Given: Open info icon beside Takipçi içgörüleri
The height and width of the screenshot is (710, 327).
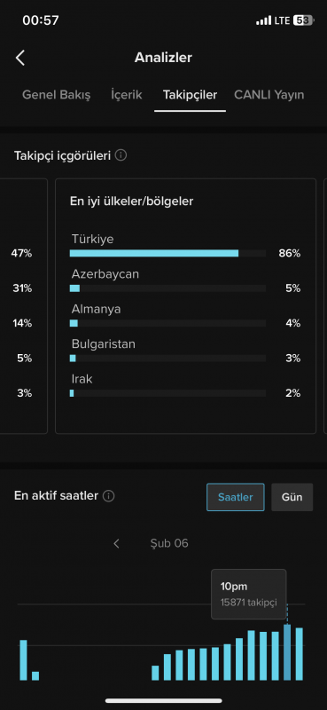Looking at the screenshot, I should point(121,155).
